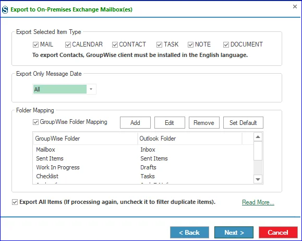Viewport: 302px width, 241px height.
Task: Cancel the export wizard
Action: (x=278, y=233)
